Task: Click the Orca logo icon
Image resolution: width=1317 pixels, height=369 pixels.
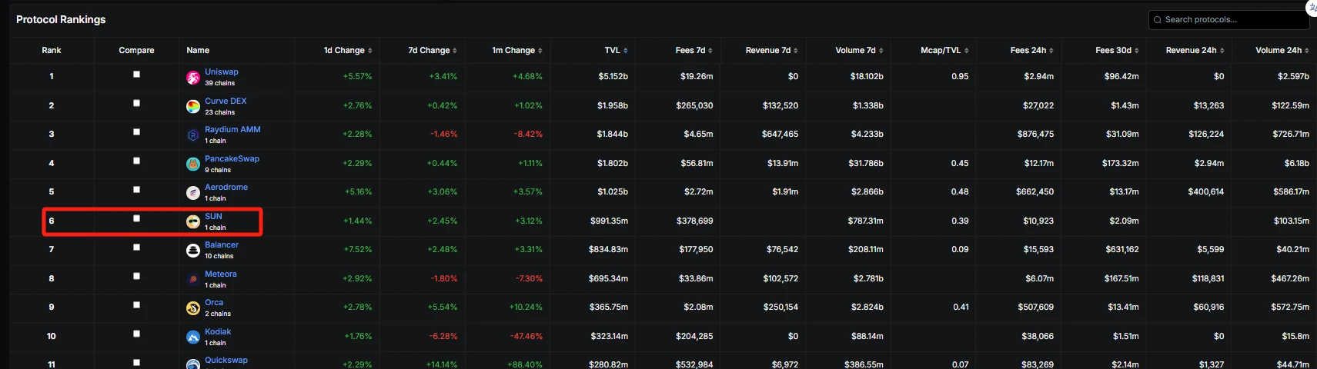Action: pos(193,308)
